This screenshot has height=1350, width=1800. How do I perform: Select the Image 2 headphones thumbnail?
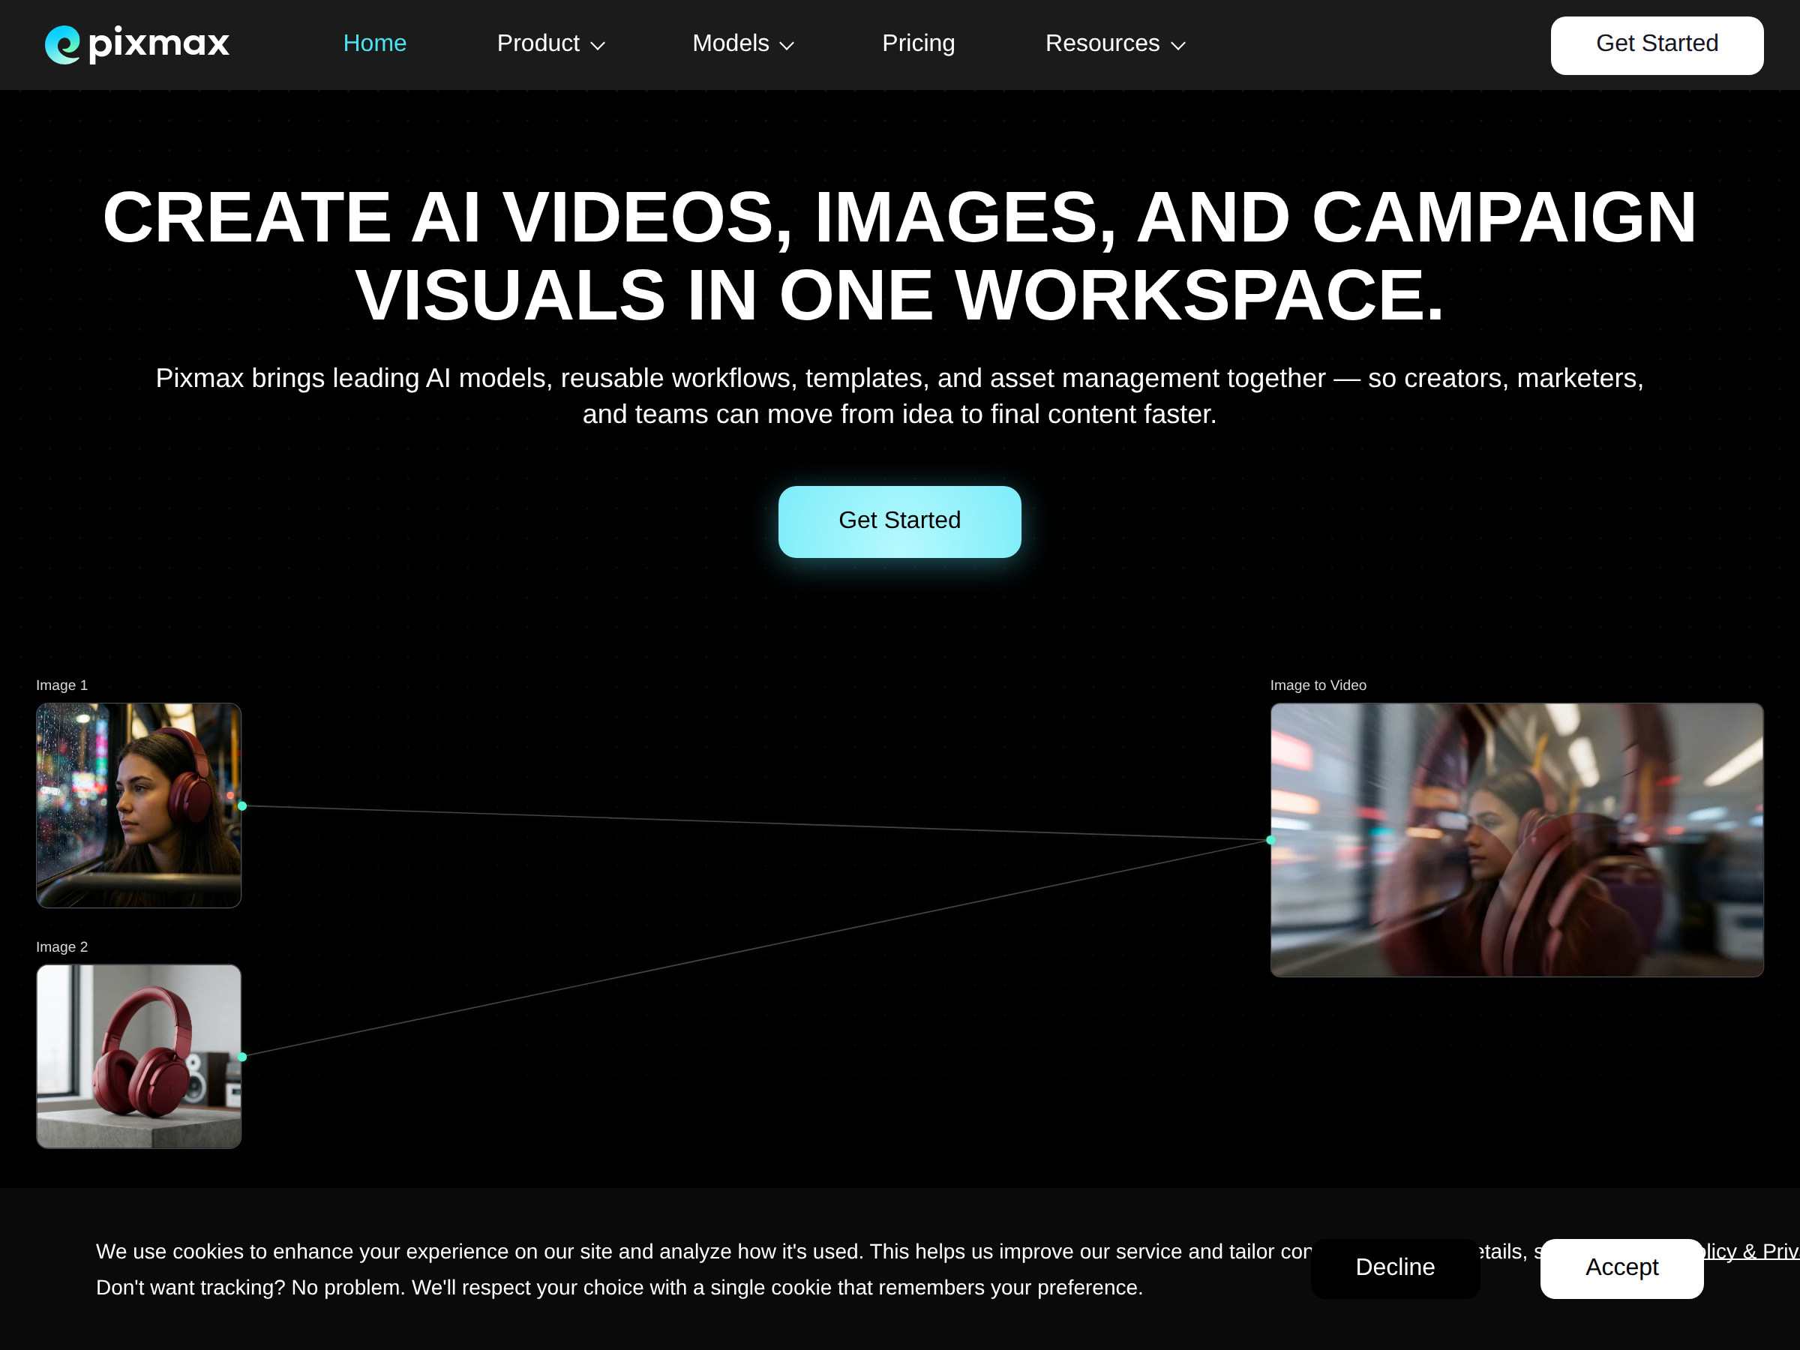[x=139, y=1056]
